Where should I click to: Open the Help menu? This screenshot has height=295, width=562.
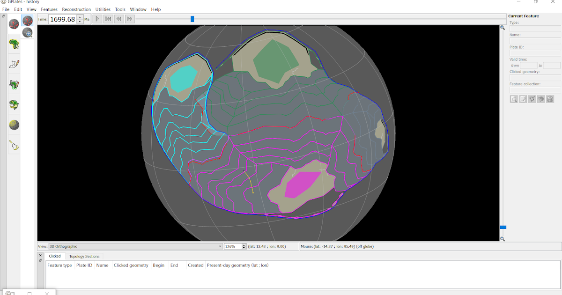point(156,9)
